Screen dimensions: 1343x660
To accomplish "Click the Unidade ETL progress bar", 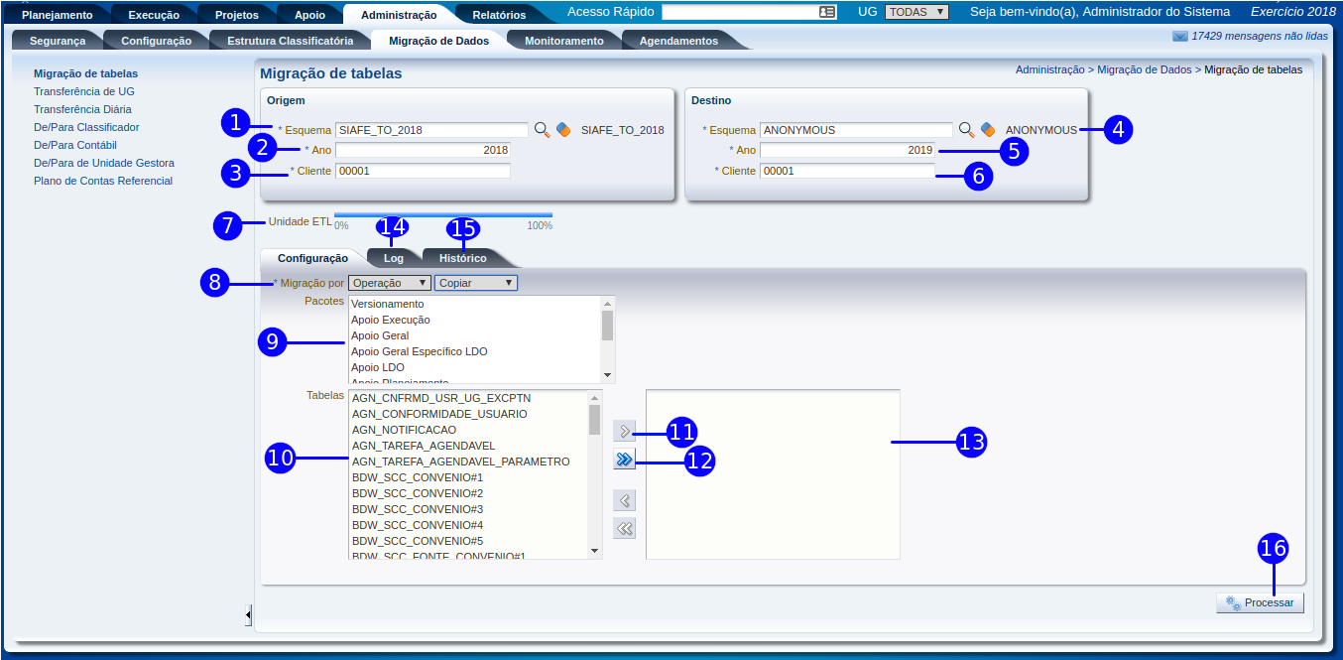I will 442,214.
